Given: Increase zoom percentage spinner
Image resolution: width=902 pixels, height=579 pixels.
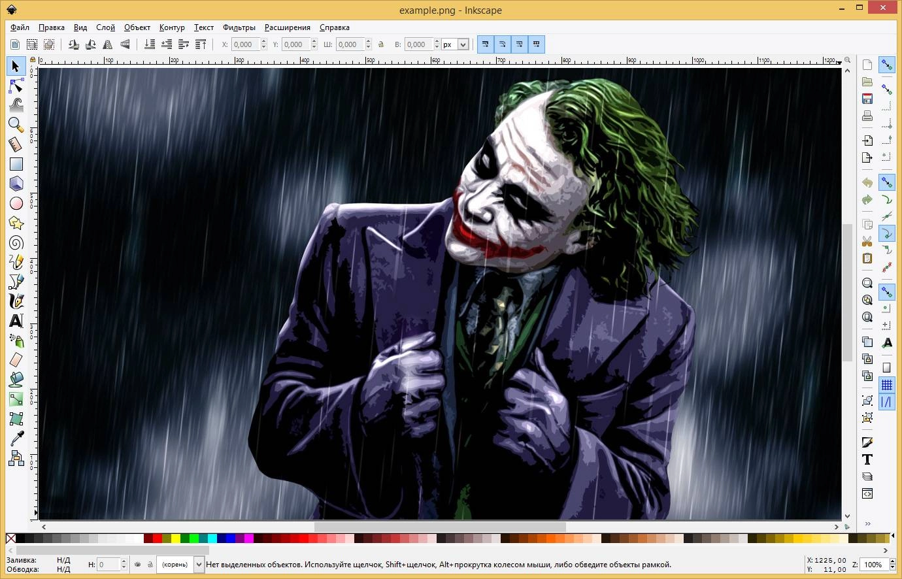Looking at the screenshot, I should 892,561.
